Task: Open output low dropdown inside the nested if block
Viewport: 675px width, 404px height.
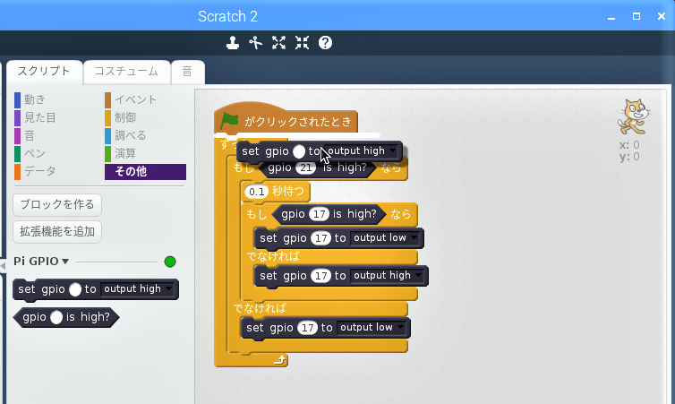Action: (x=385, y=237)
